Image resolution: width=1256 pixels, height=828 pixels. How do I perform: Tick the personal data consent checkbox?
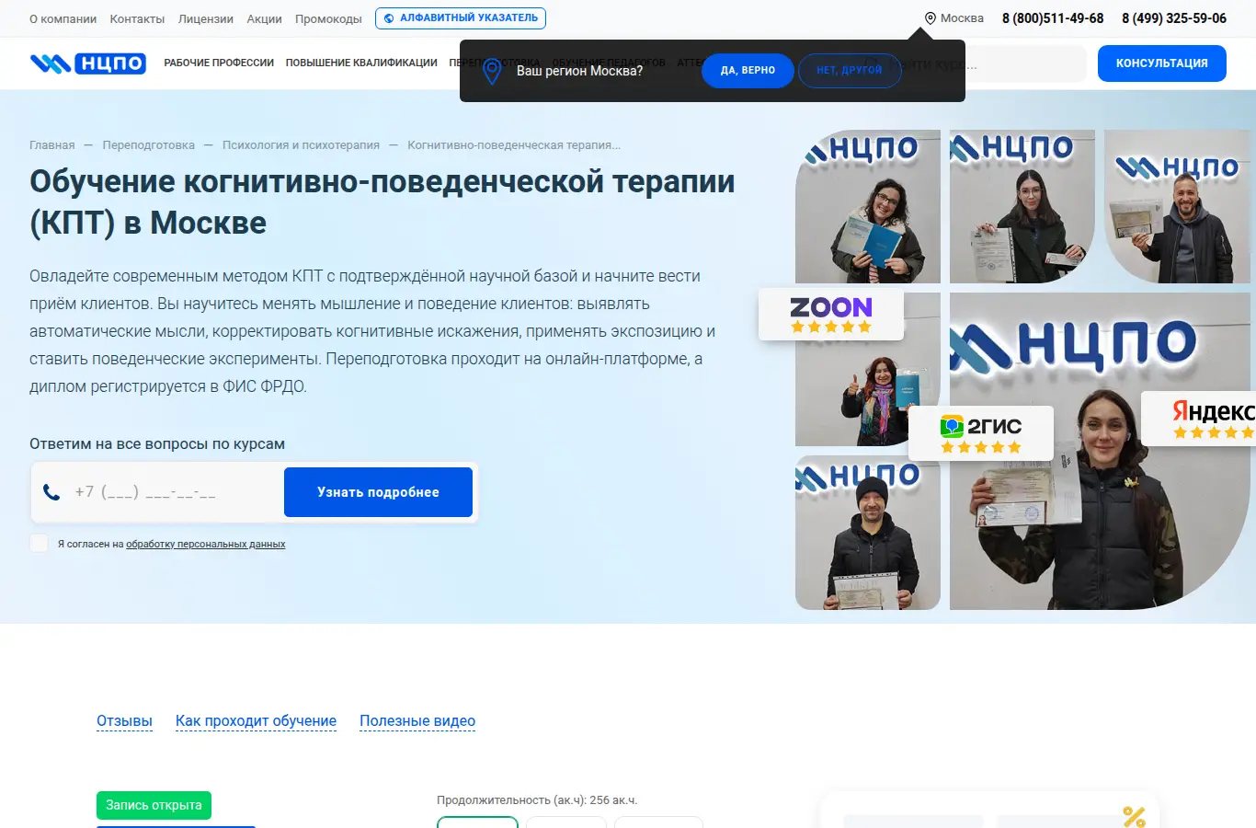pyautogui.click(x=39, y=543)
